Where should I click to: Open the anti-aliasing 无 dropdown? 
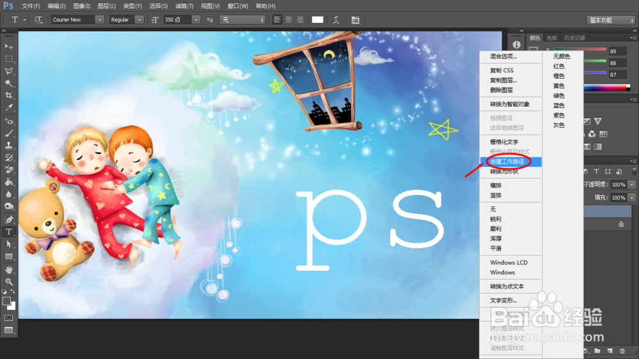click(x=242, y=20)
